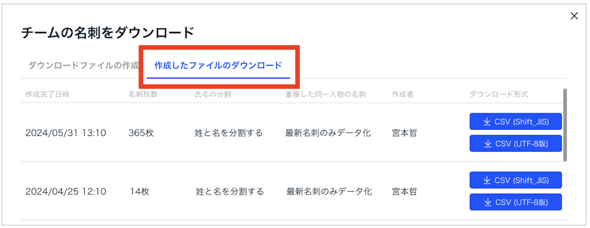Click the チームの名刺をダウンロード dialog title
Viewport: 590px width, 228px height.
point(107,33)
